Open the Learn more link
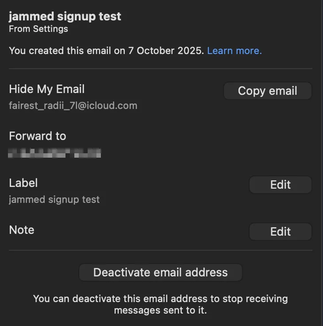Image resolution: width=323 pixels, height=326 pixels. 235,51
